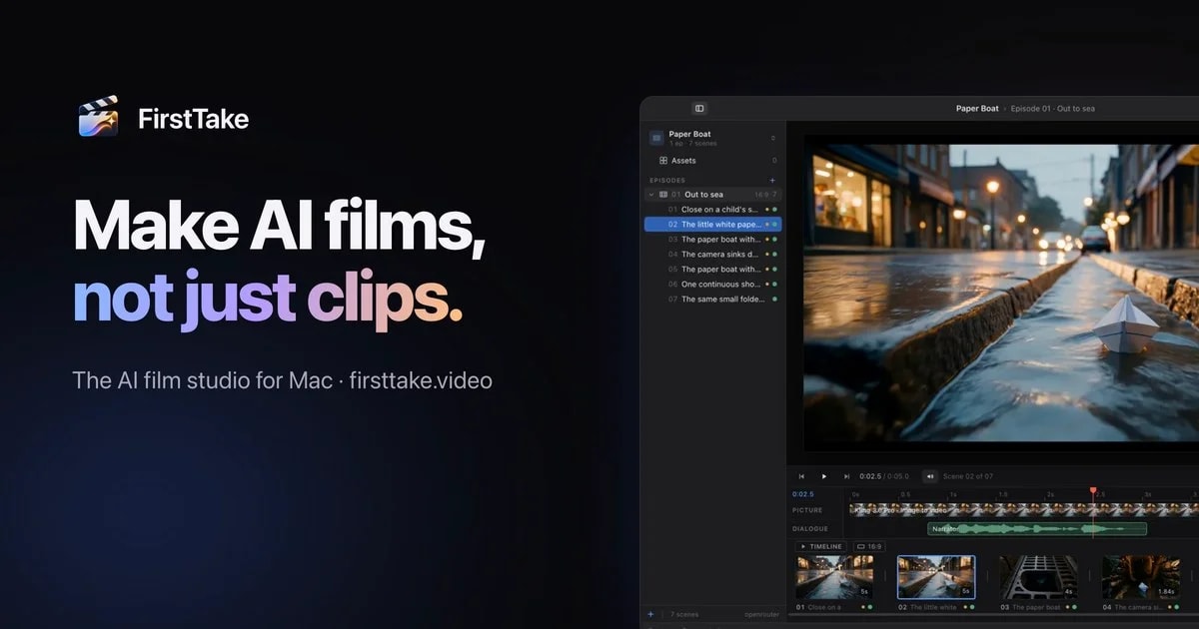
Task: Select scene 06 One continuous sho
Action: click(x=712, y=285)
